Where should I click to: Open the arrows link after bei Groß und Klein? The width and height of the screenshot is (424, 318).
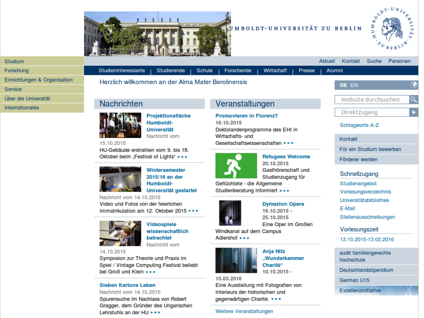[x=151, y=272]
